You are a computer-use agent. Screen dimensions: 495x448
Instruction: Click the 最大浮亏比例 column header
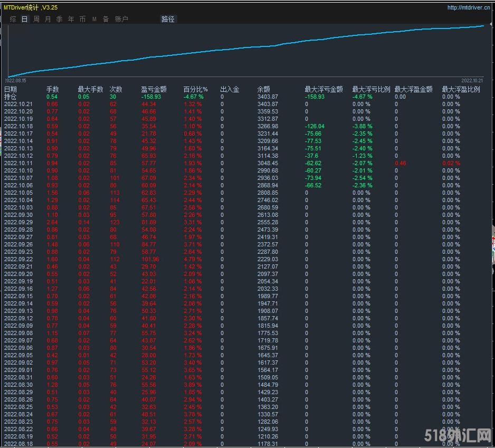[x=372, y=89]
